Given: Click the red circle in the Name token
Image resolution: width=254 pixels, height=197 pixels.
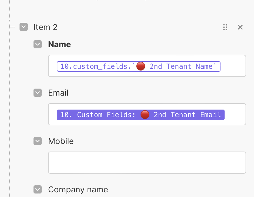Looking at the screenshot, I should pyautogui.click(x=141, y=66).
